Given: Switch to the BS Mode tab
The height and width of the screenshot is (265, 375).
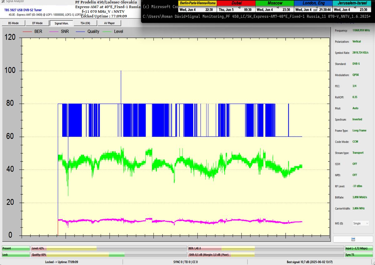Looking at the screenshot, I should [13, 23].
